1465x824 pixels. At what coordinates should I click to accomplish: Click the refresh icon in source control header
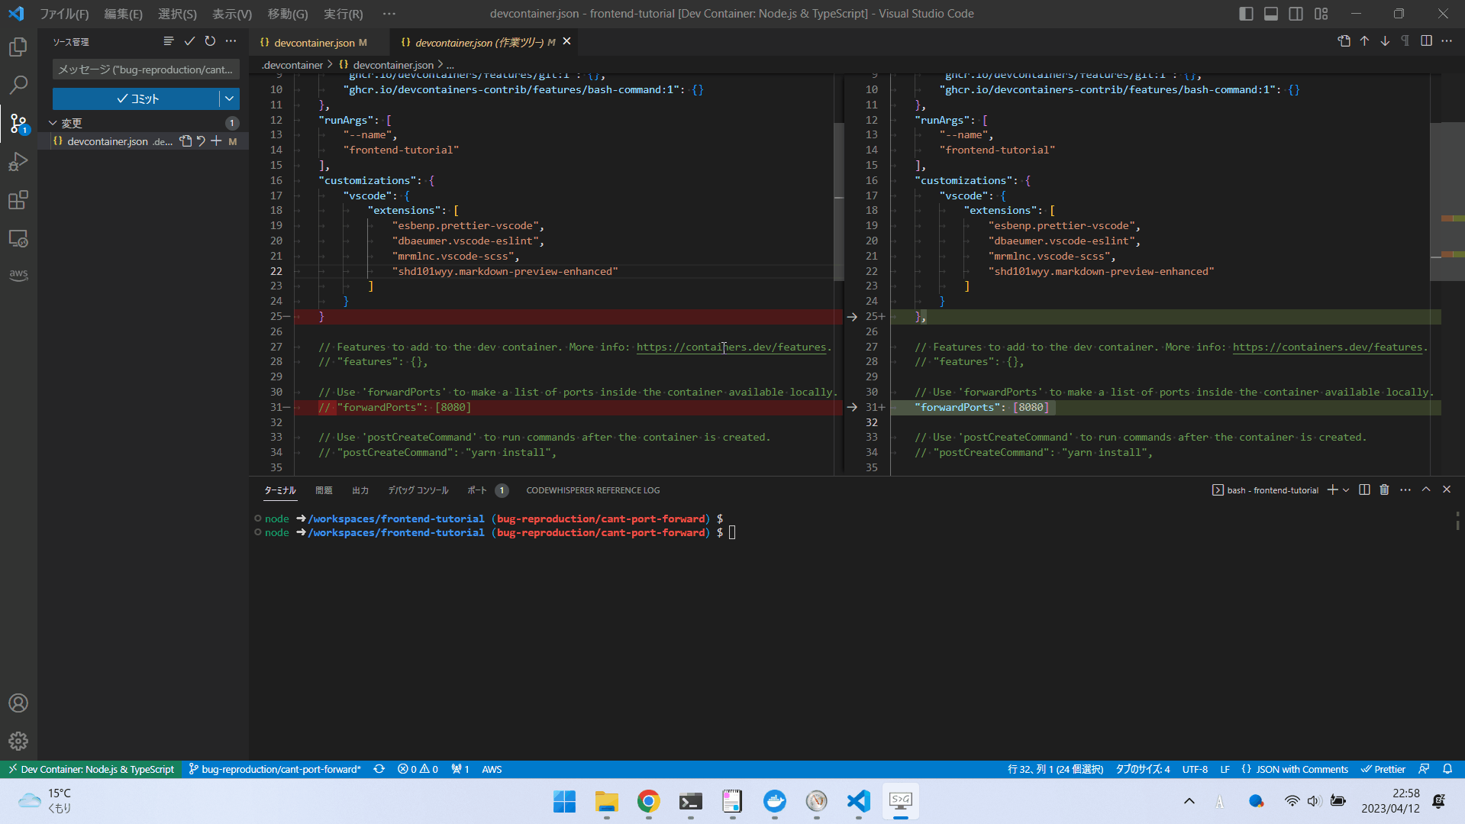point(210,41)
